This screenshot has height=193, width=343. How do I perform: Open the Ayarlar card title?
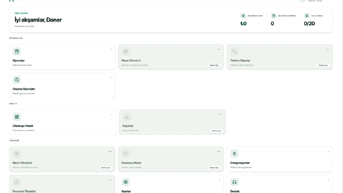[126, 191]
